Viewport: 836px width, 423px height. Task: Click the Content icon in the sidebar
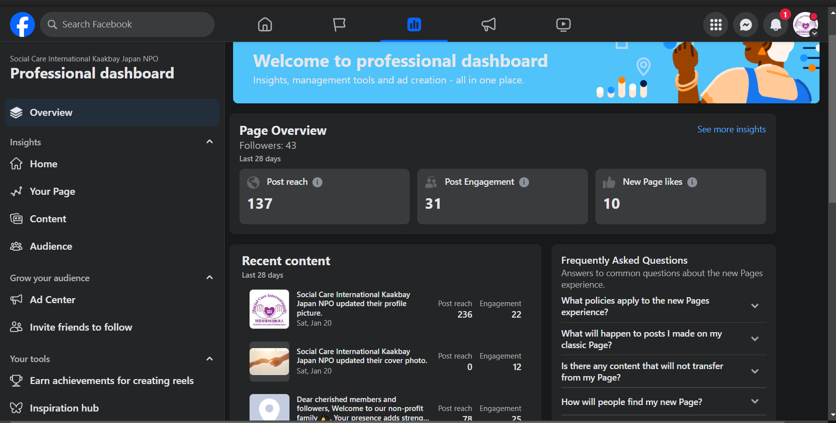[16, 219]
